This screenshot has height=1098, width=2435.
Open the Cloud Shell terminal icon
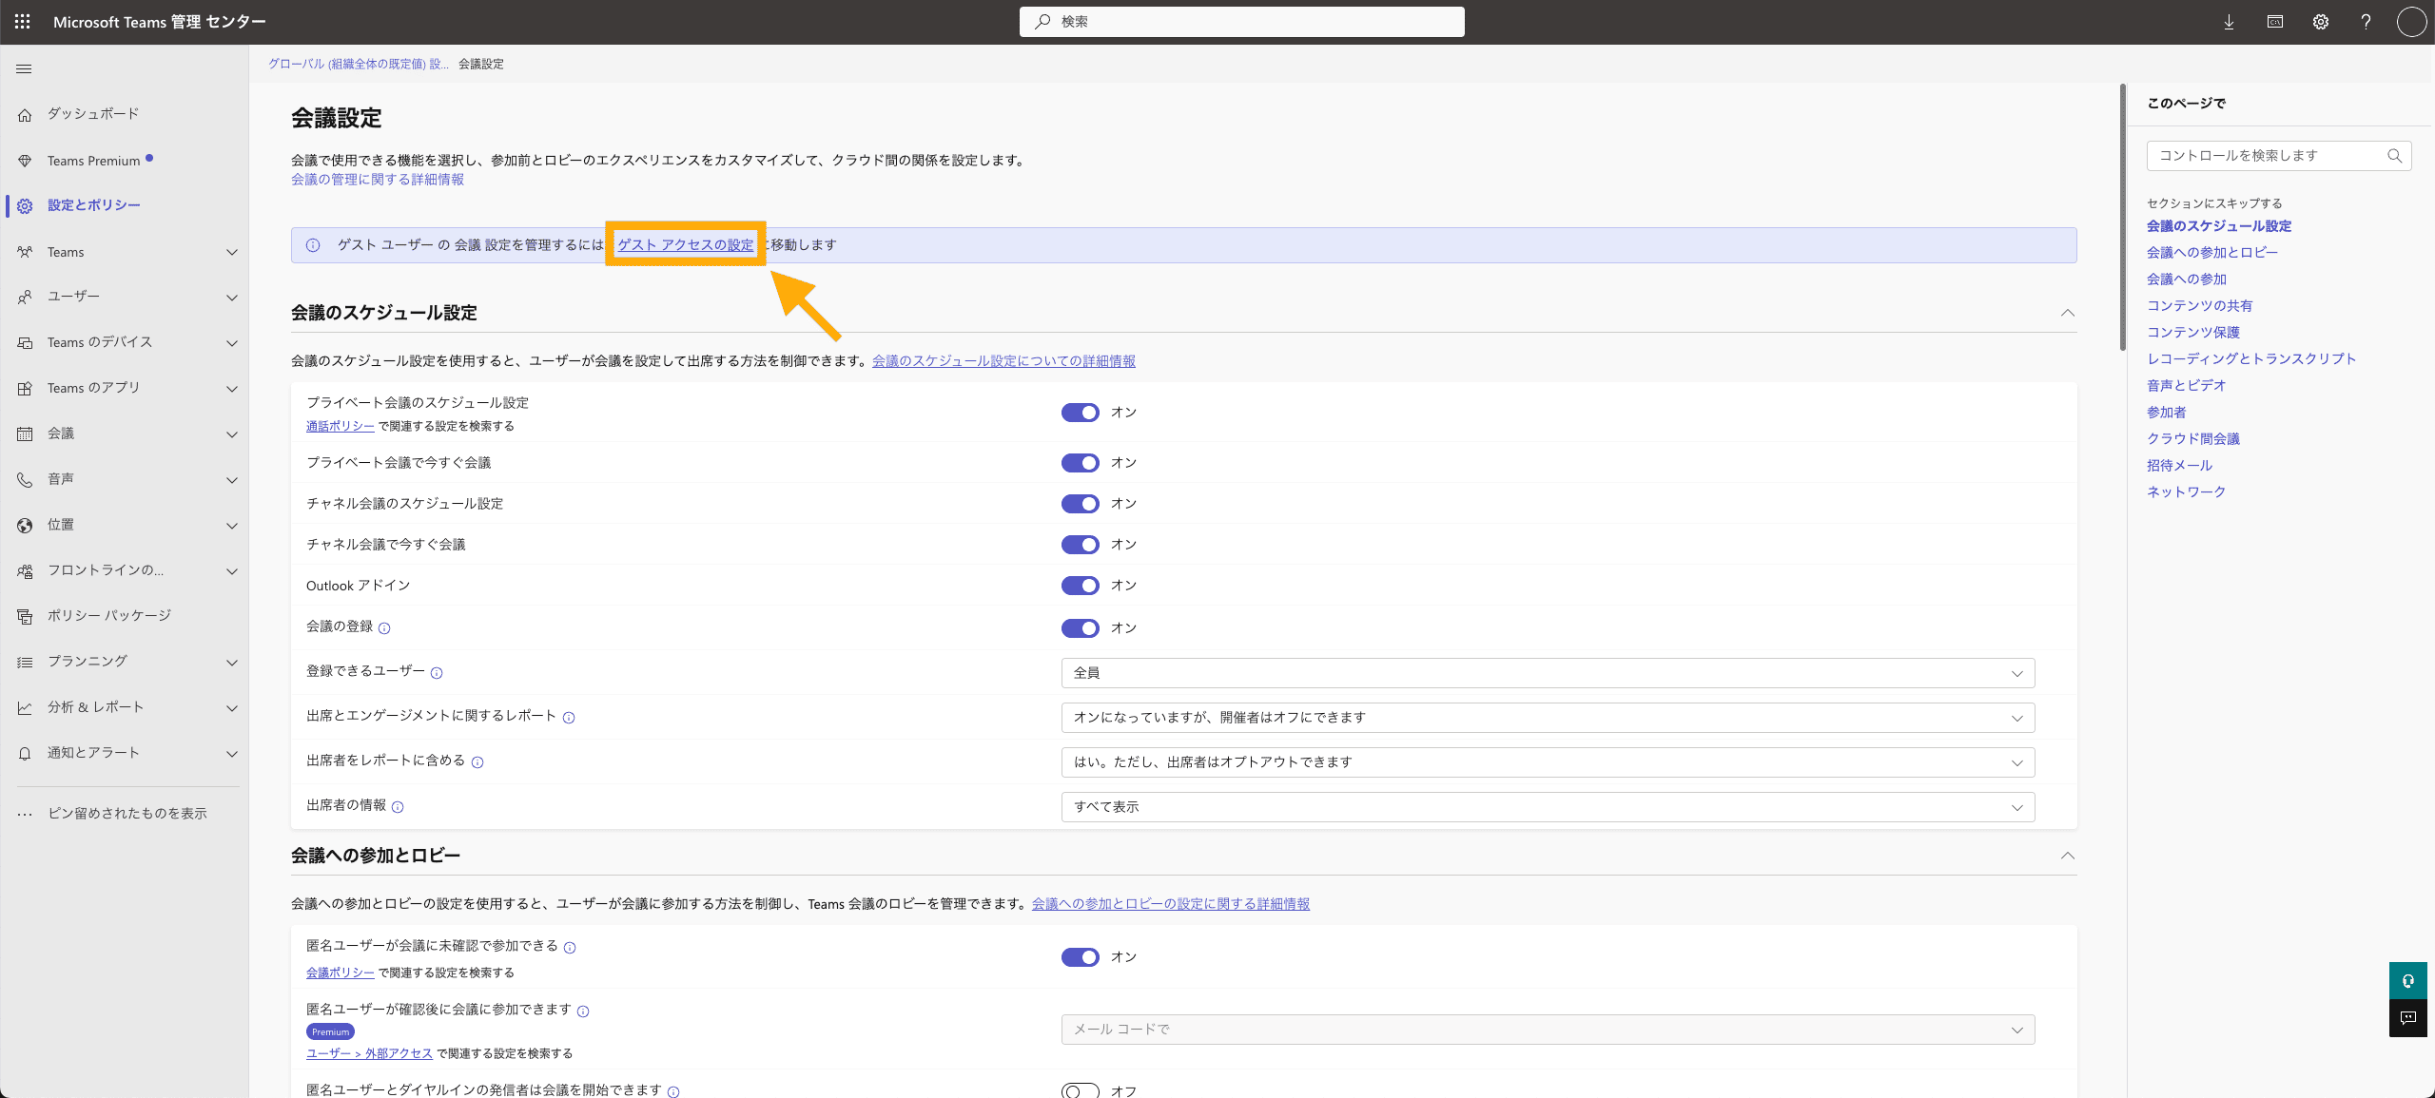[2275, 22]
